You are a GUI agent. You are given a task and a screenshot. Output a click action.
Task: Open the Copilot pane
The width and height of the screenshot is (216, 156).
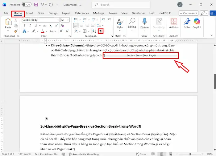[197, 23]
